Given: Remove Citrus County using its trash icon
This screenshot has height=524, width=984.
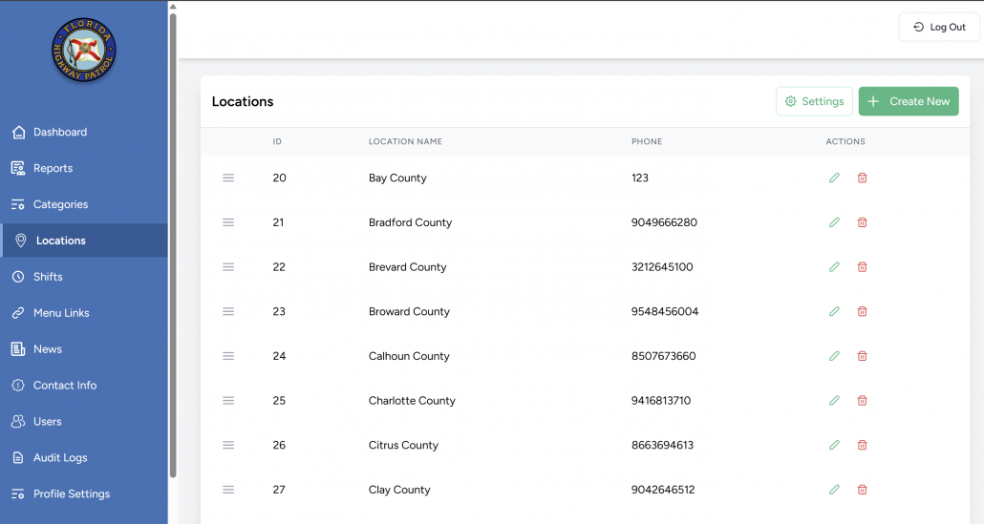Looking at the screenshot, I should 862,445.
